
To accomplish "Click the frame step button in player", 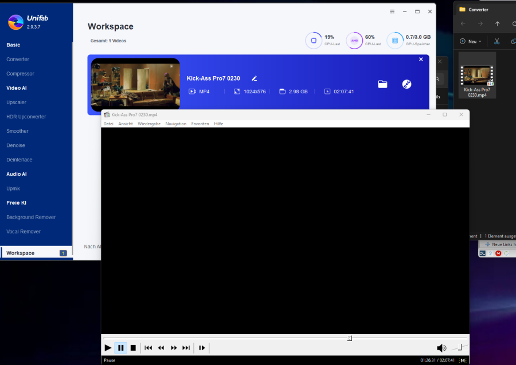I will coord(202,348).
